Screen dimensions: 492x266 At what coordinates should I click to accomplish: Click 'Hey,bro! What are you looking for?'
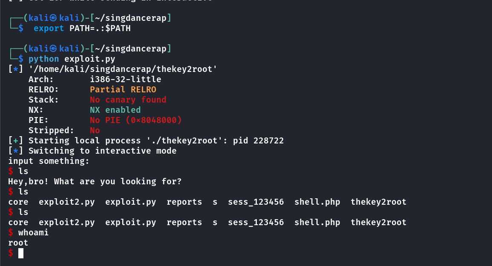(95, 181)
